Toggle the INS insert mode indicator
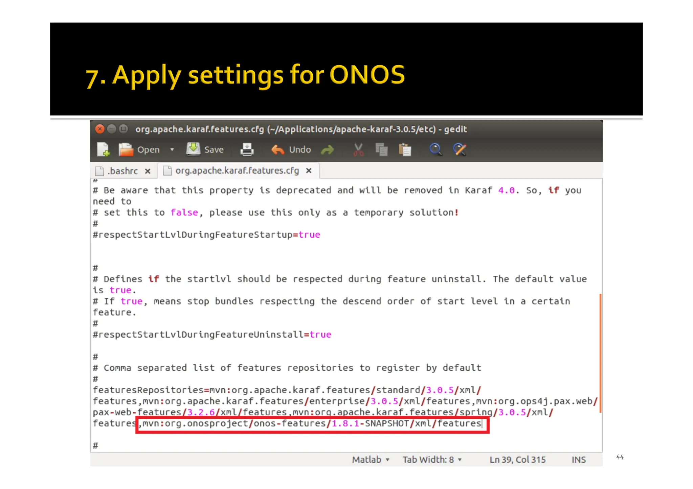693x489 pixels. (x=579, y=460)
